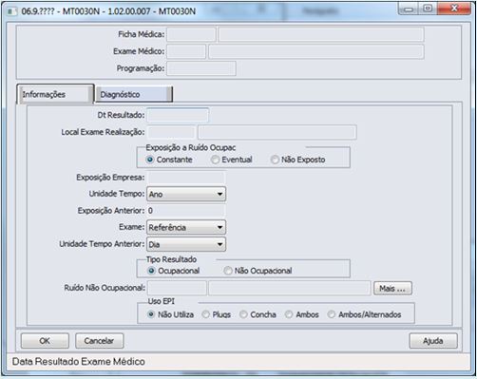Screen dimensions: 477x379
Task: Focus the Ficha Médica code field
Action: [191, 34]
